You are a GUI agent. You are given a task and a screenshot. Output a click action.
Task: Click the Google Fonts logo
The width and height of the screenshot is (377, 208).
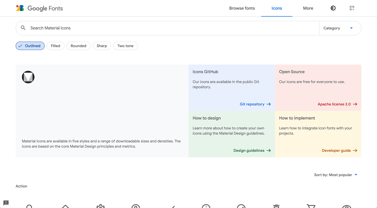pyautogui.click(x=39, y=8)
